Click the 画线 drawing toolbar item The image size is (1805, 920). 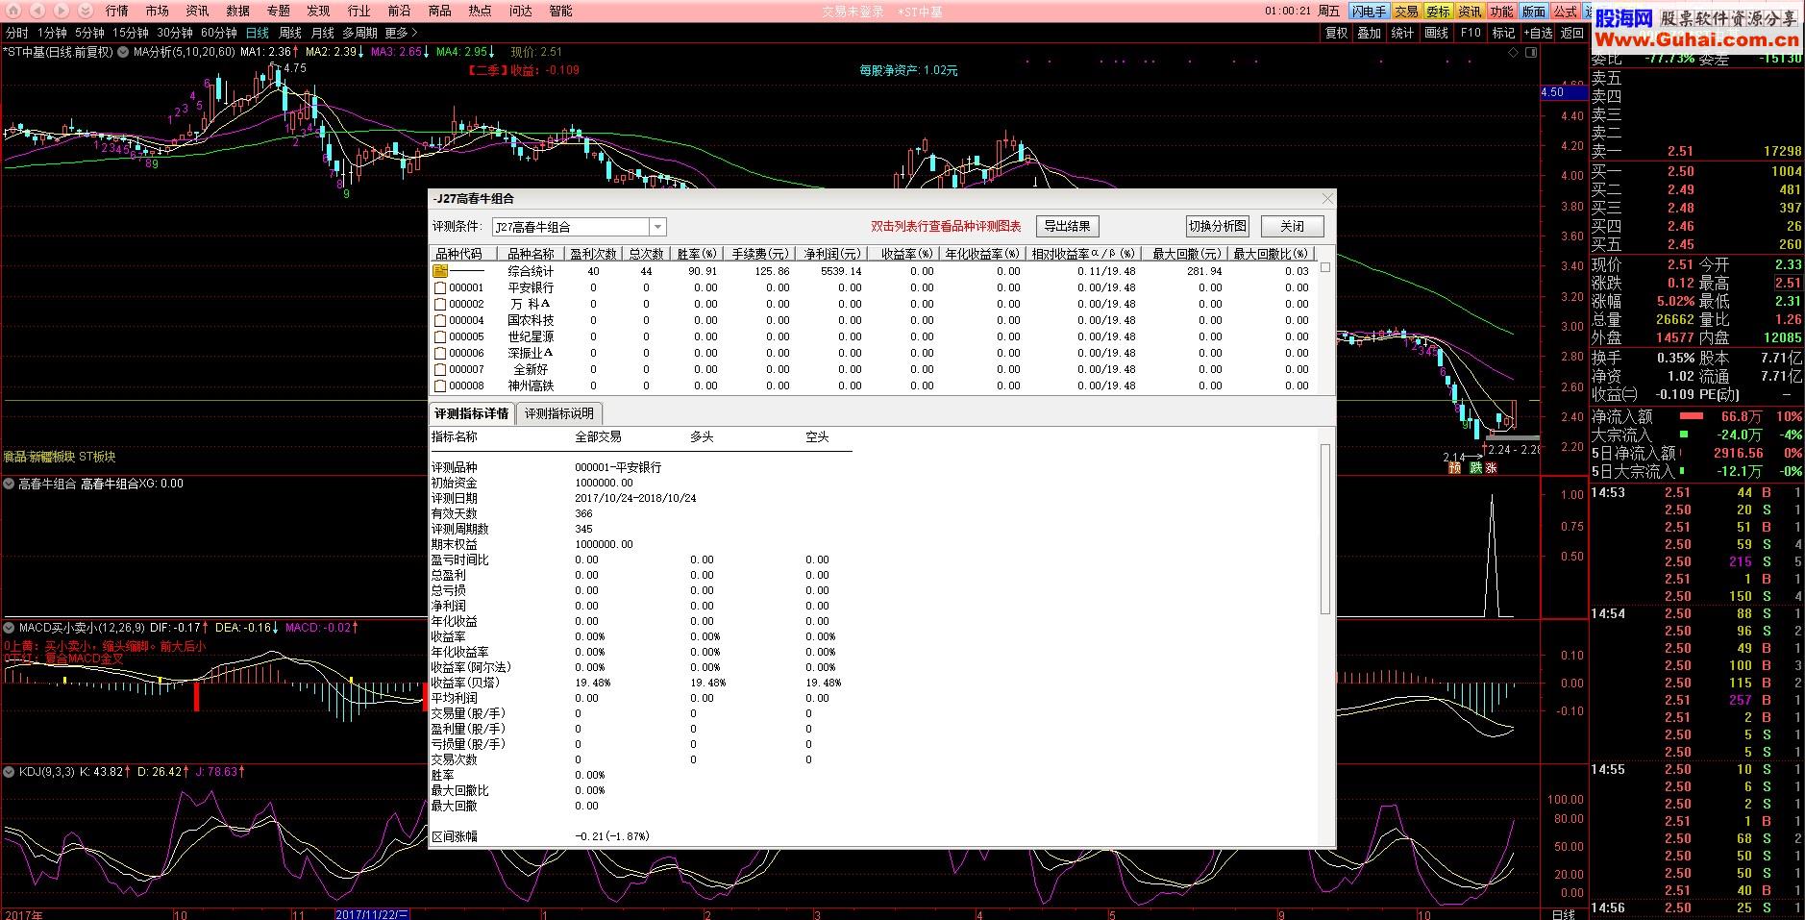pos(1436,33)
